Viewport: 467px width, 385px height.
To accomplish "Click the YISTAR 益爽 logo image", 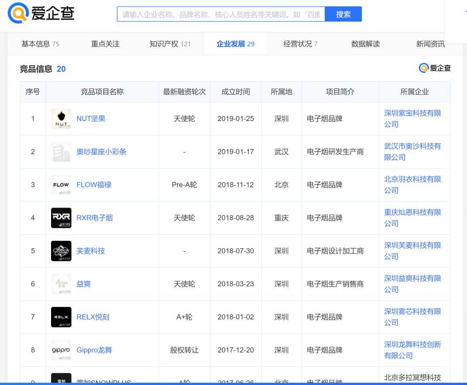I will coord(61,284).
